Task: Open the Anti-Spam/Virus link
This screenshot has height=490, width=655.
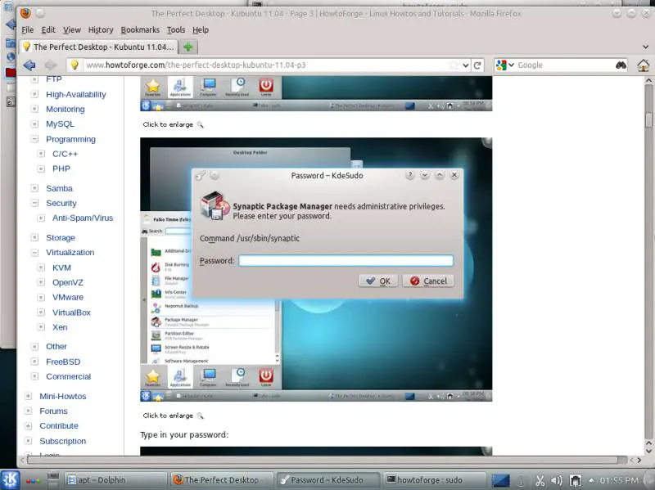Action: pos(83,218)
